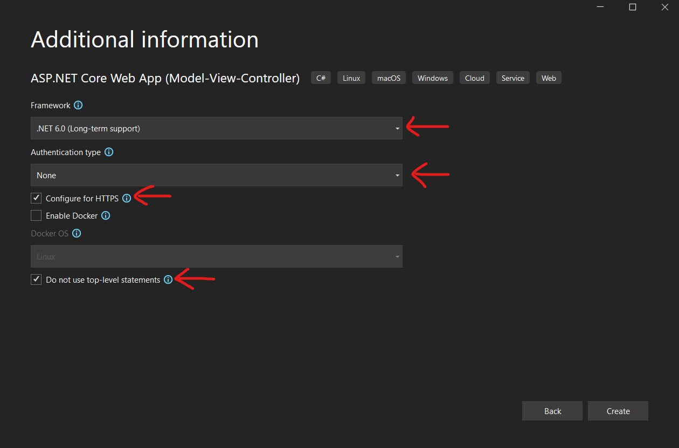Image resolution: width=679 pixels, height=448 pixels.
Task: Uncheck Configure for HTTPS
Action: pyautogui.click(x=36, y=198)
